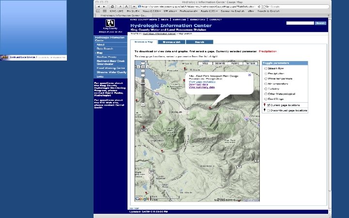This screenshot has width=349, height=218.
Task: Close the East Fork Issaquah gauge balloon
Action: click(x=250, y=75)
